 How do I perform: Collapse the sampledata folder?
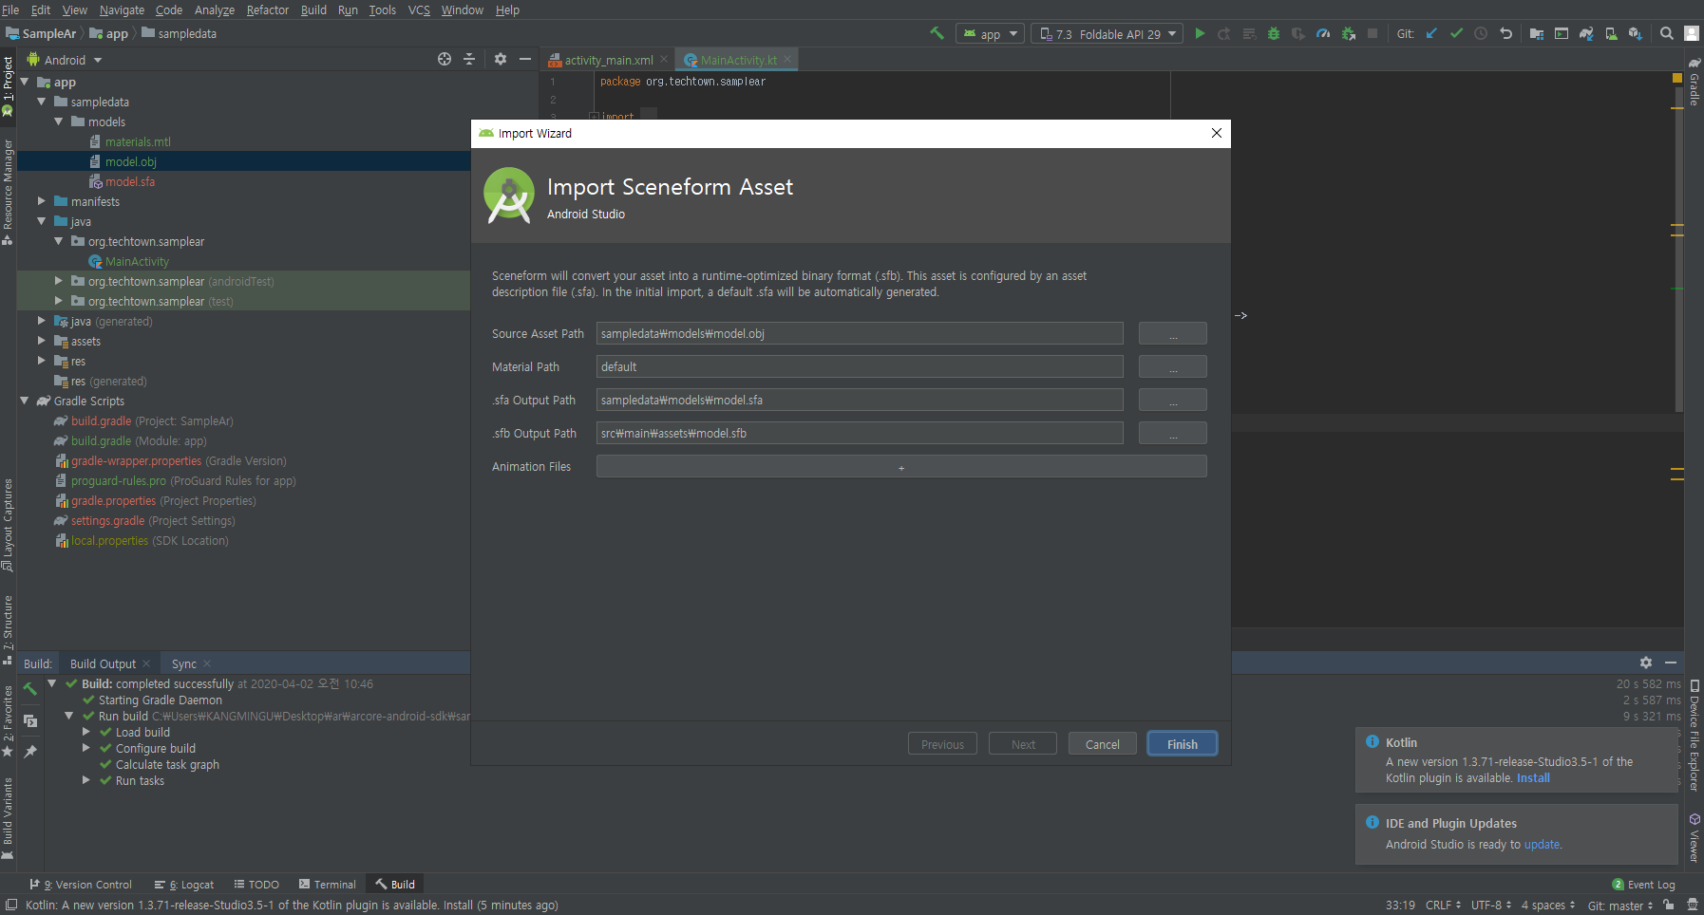(x=42, y=102)
